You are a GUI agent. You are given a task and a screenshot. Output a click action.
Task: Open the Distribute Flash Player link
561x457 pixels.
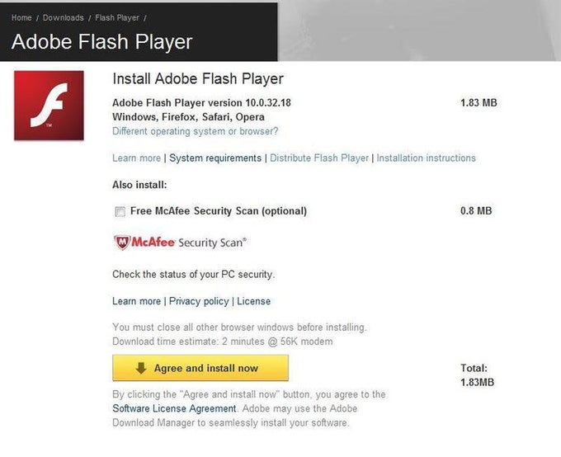coord(319,158)
